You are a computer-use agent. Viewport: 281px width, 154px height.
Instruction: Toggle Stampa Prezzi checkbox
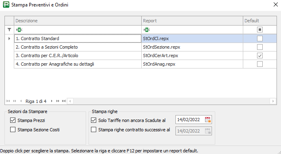click(13, 120)
